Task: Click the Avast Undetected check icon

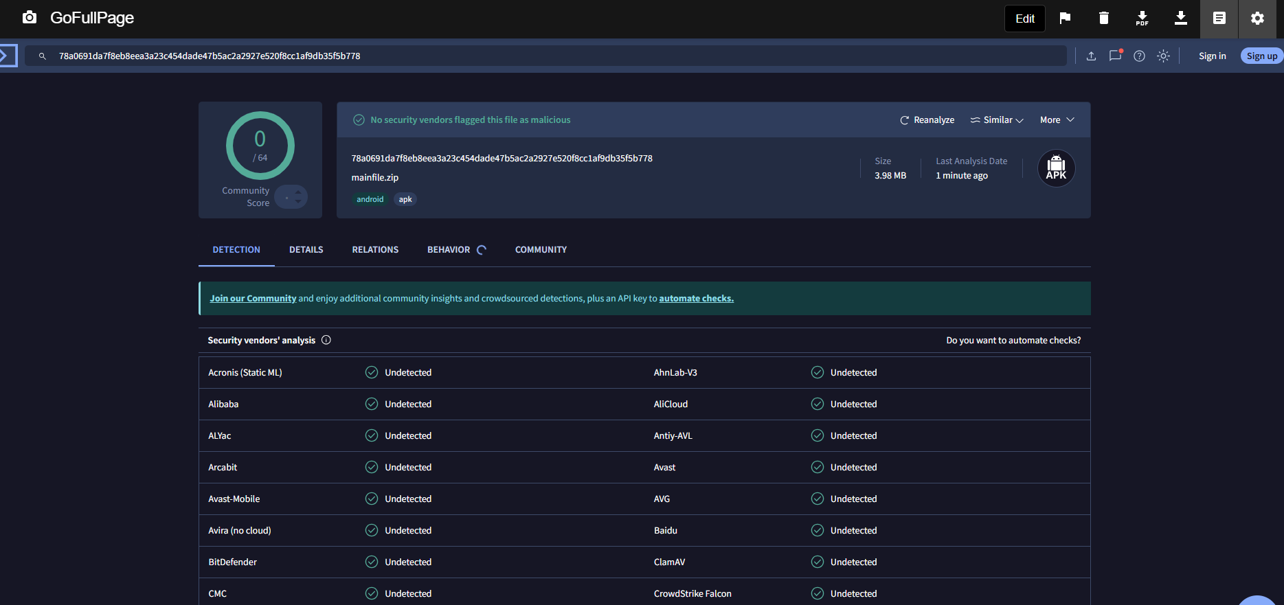Action: coord(818,467)
